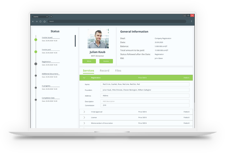This screenshot has width=225, height=153.
Task: Open the Files tab
Action: (x=118, y=71)
